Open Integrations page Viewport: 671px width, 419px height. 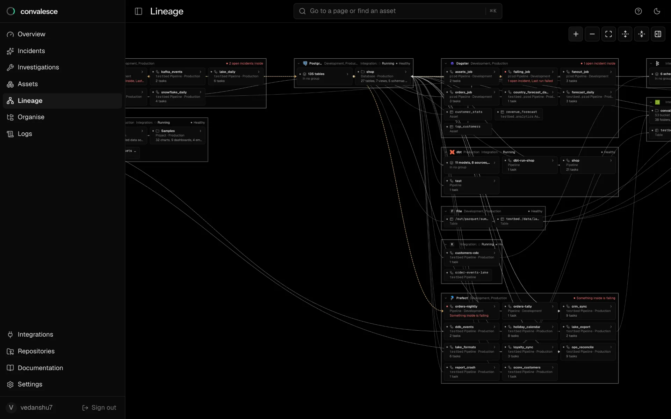pyautogui.click(x=62, y=335)
